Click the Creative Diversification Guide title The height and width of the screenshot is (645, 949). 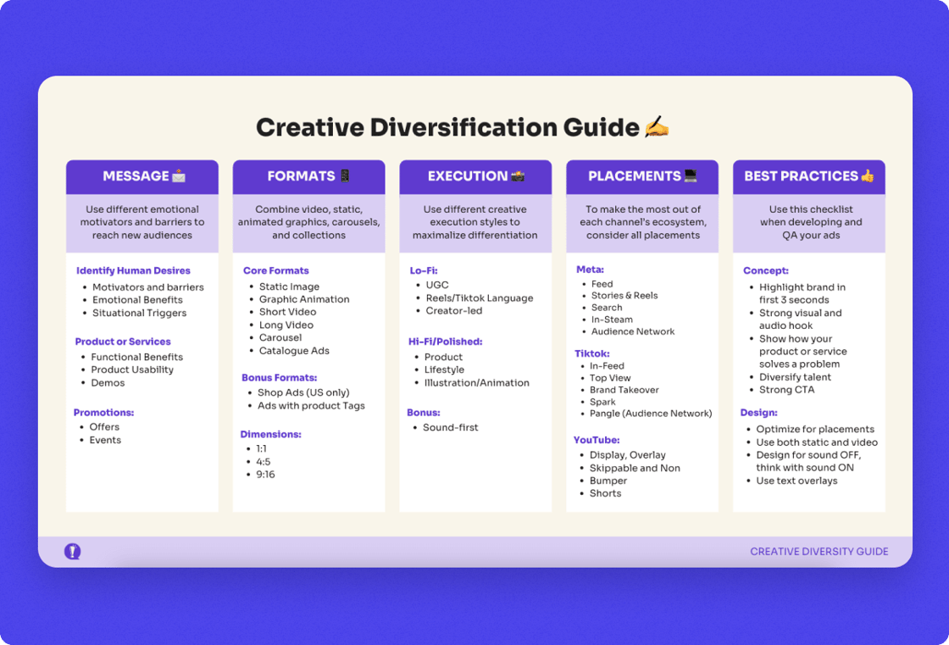pos(447,127)
